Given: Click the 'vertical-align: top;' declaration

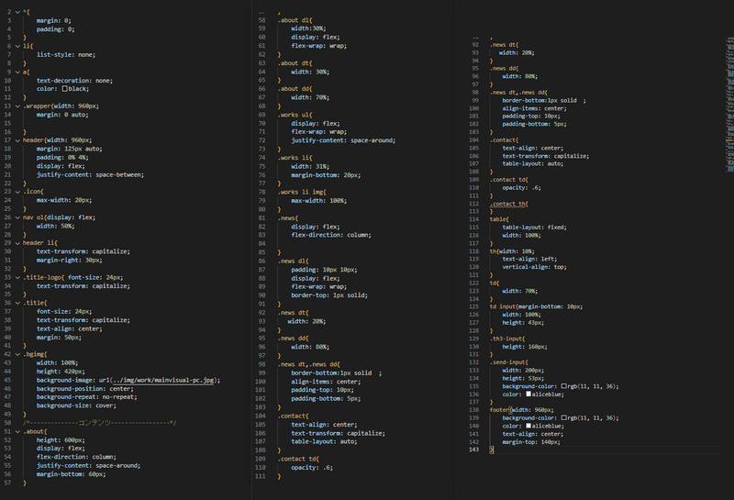Looking at the screenshot, I should tap(535, 267).
